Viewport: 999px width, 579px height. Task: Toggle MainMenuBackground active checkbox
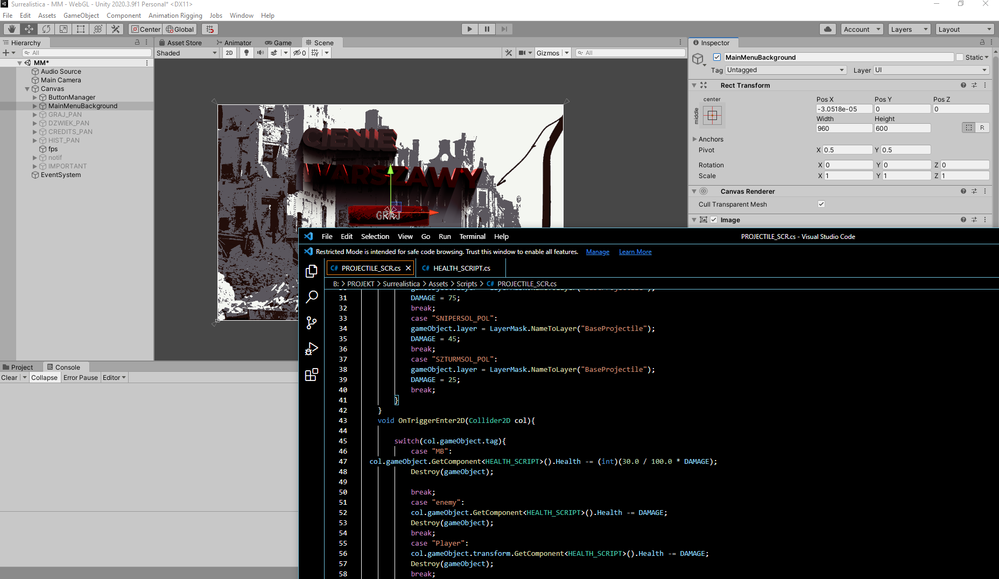(717, 57)
